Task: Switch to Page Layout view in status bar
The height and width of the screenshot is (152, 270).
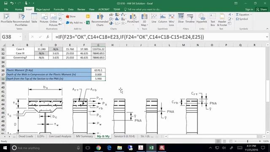Action: pos(224,141)
